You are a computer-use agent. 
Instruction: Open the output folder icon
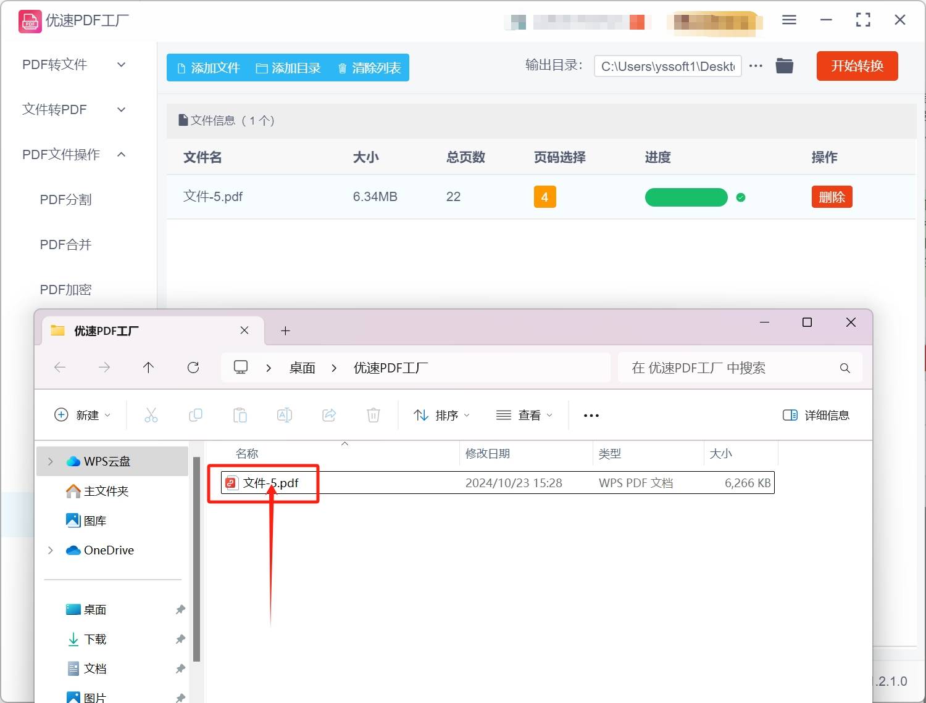(784, 65)
